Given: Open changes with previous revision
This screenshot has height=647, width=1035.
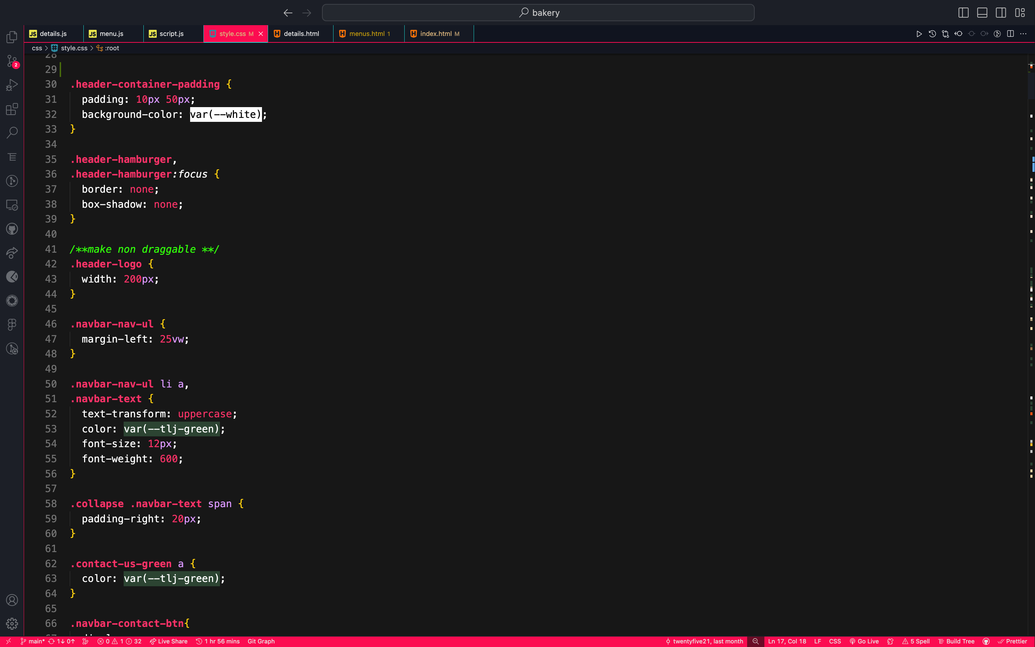Looking at the screenshot, I should [x=958, y=34].
